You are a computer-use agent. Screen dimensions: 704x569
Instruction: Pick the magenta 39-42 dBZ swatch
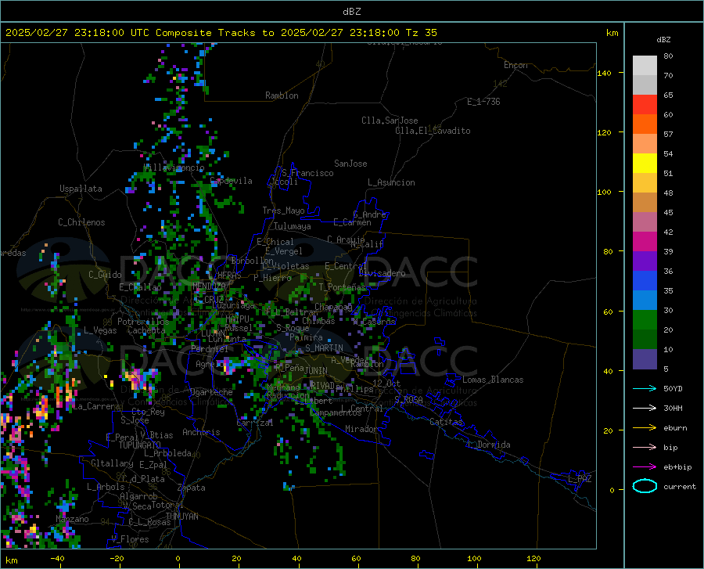tap(645, 242)
